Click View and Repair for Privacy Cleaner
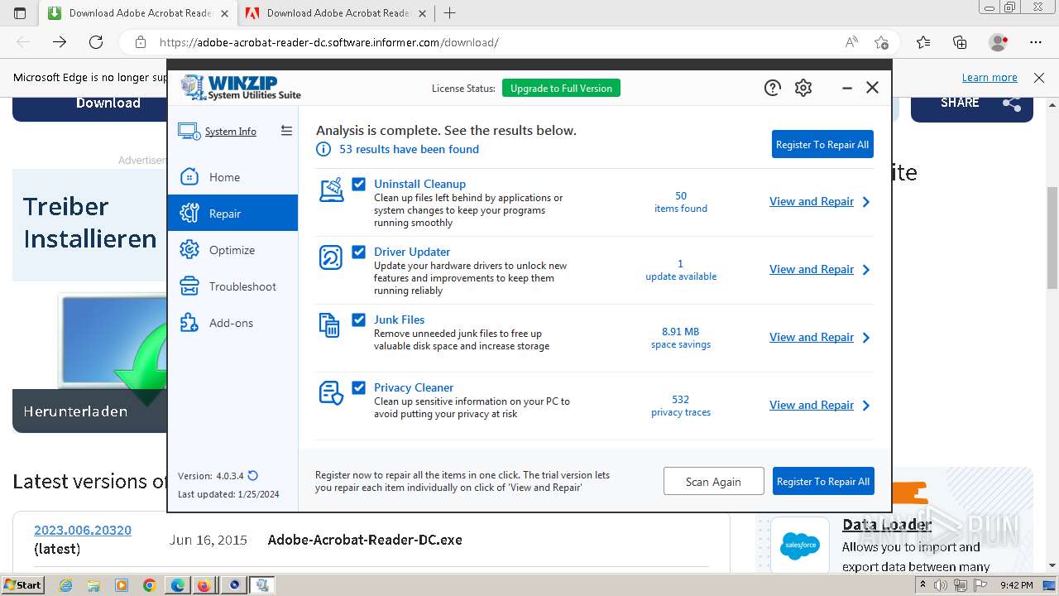This screenshot has width=1059, height=596. 812,405
